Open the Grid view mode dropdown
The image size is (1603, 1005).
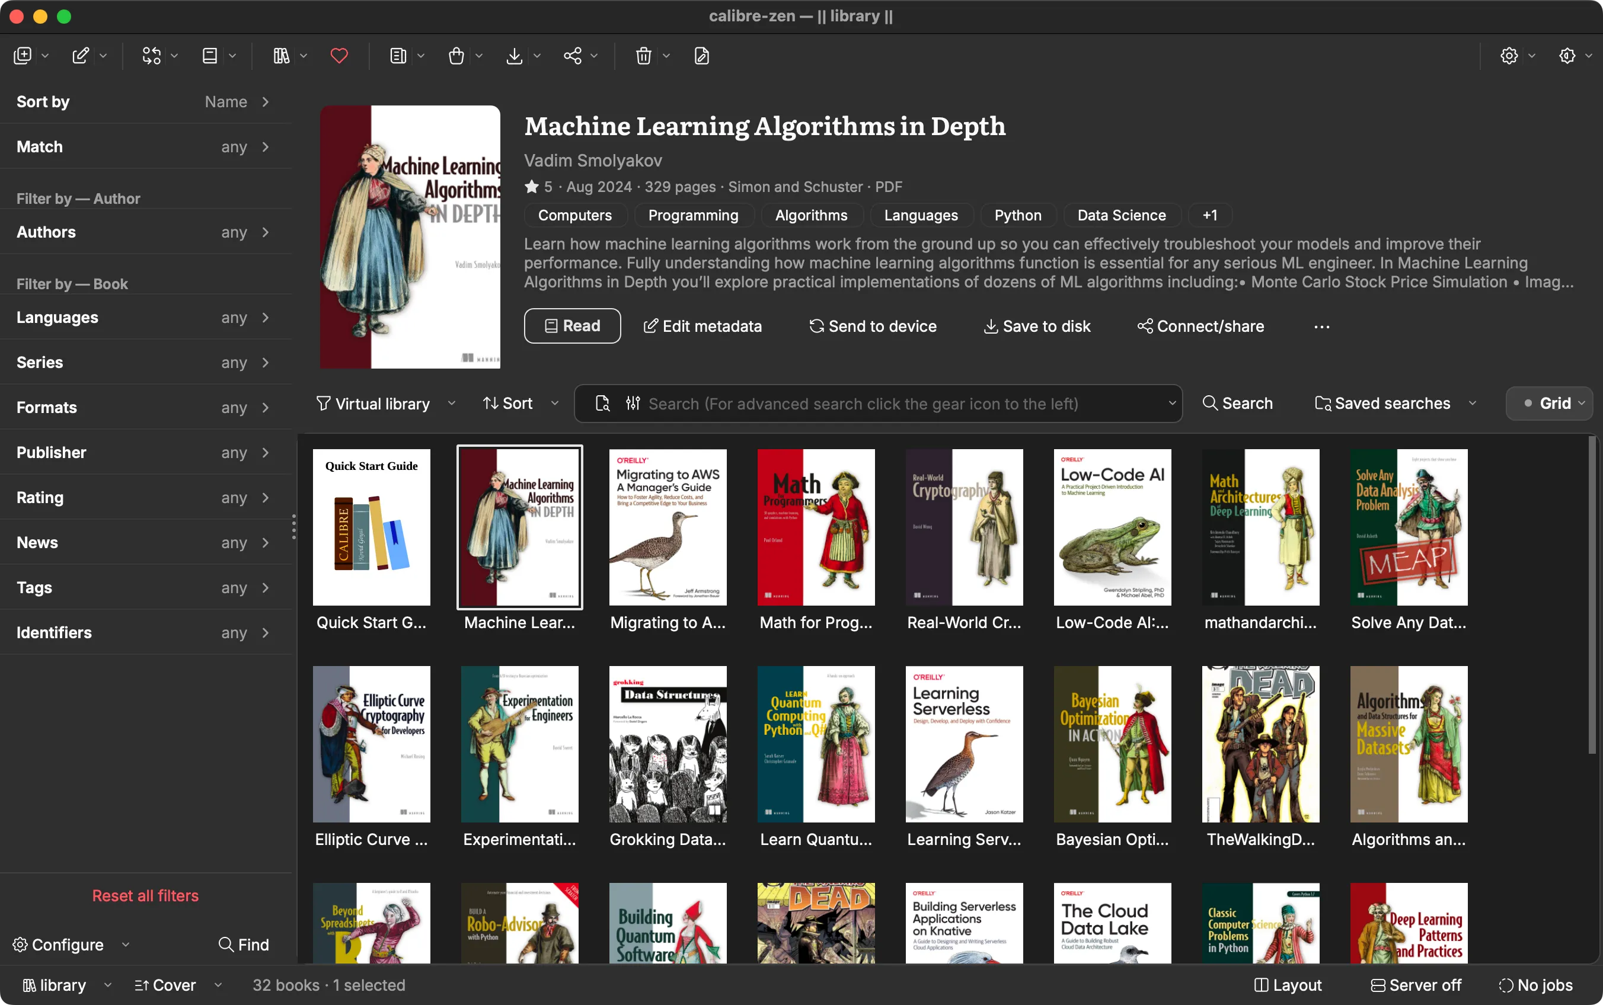[x=1548, y=404]
